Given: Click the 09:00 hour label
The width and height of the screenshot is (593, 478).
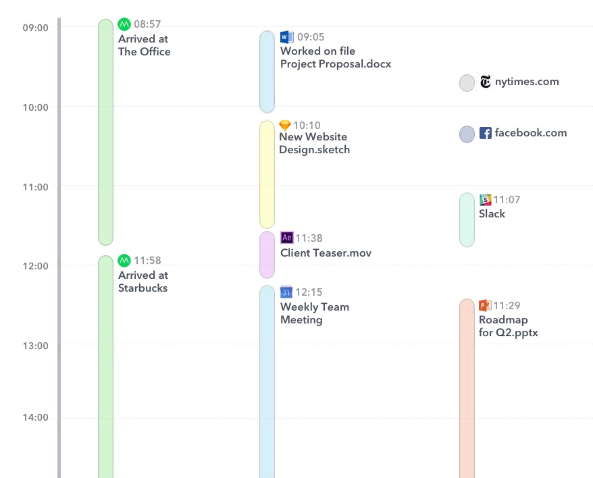Looking at the screenshot, I should click(x=36, y=28).
